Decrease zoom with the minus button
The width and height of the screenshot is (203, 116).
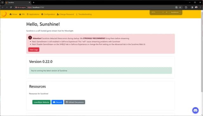click(163, 12)
